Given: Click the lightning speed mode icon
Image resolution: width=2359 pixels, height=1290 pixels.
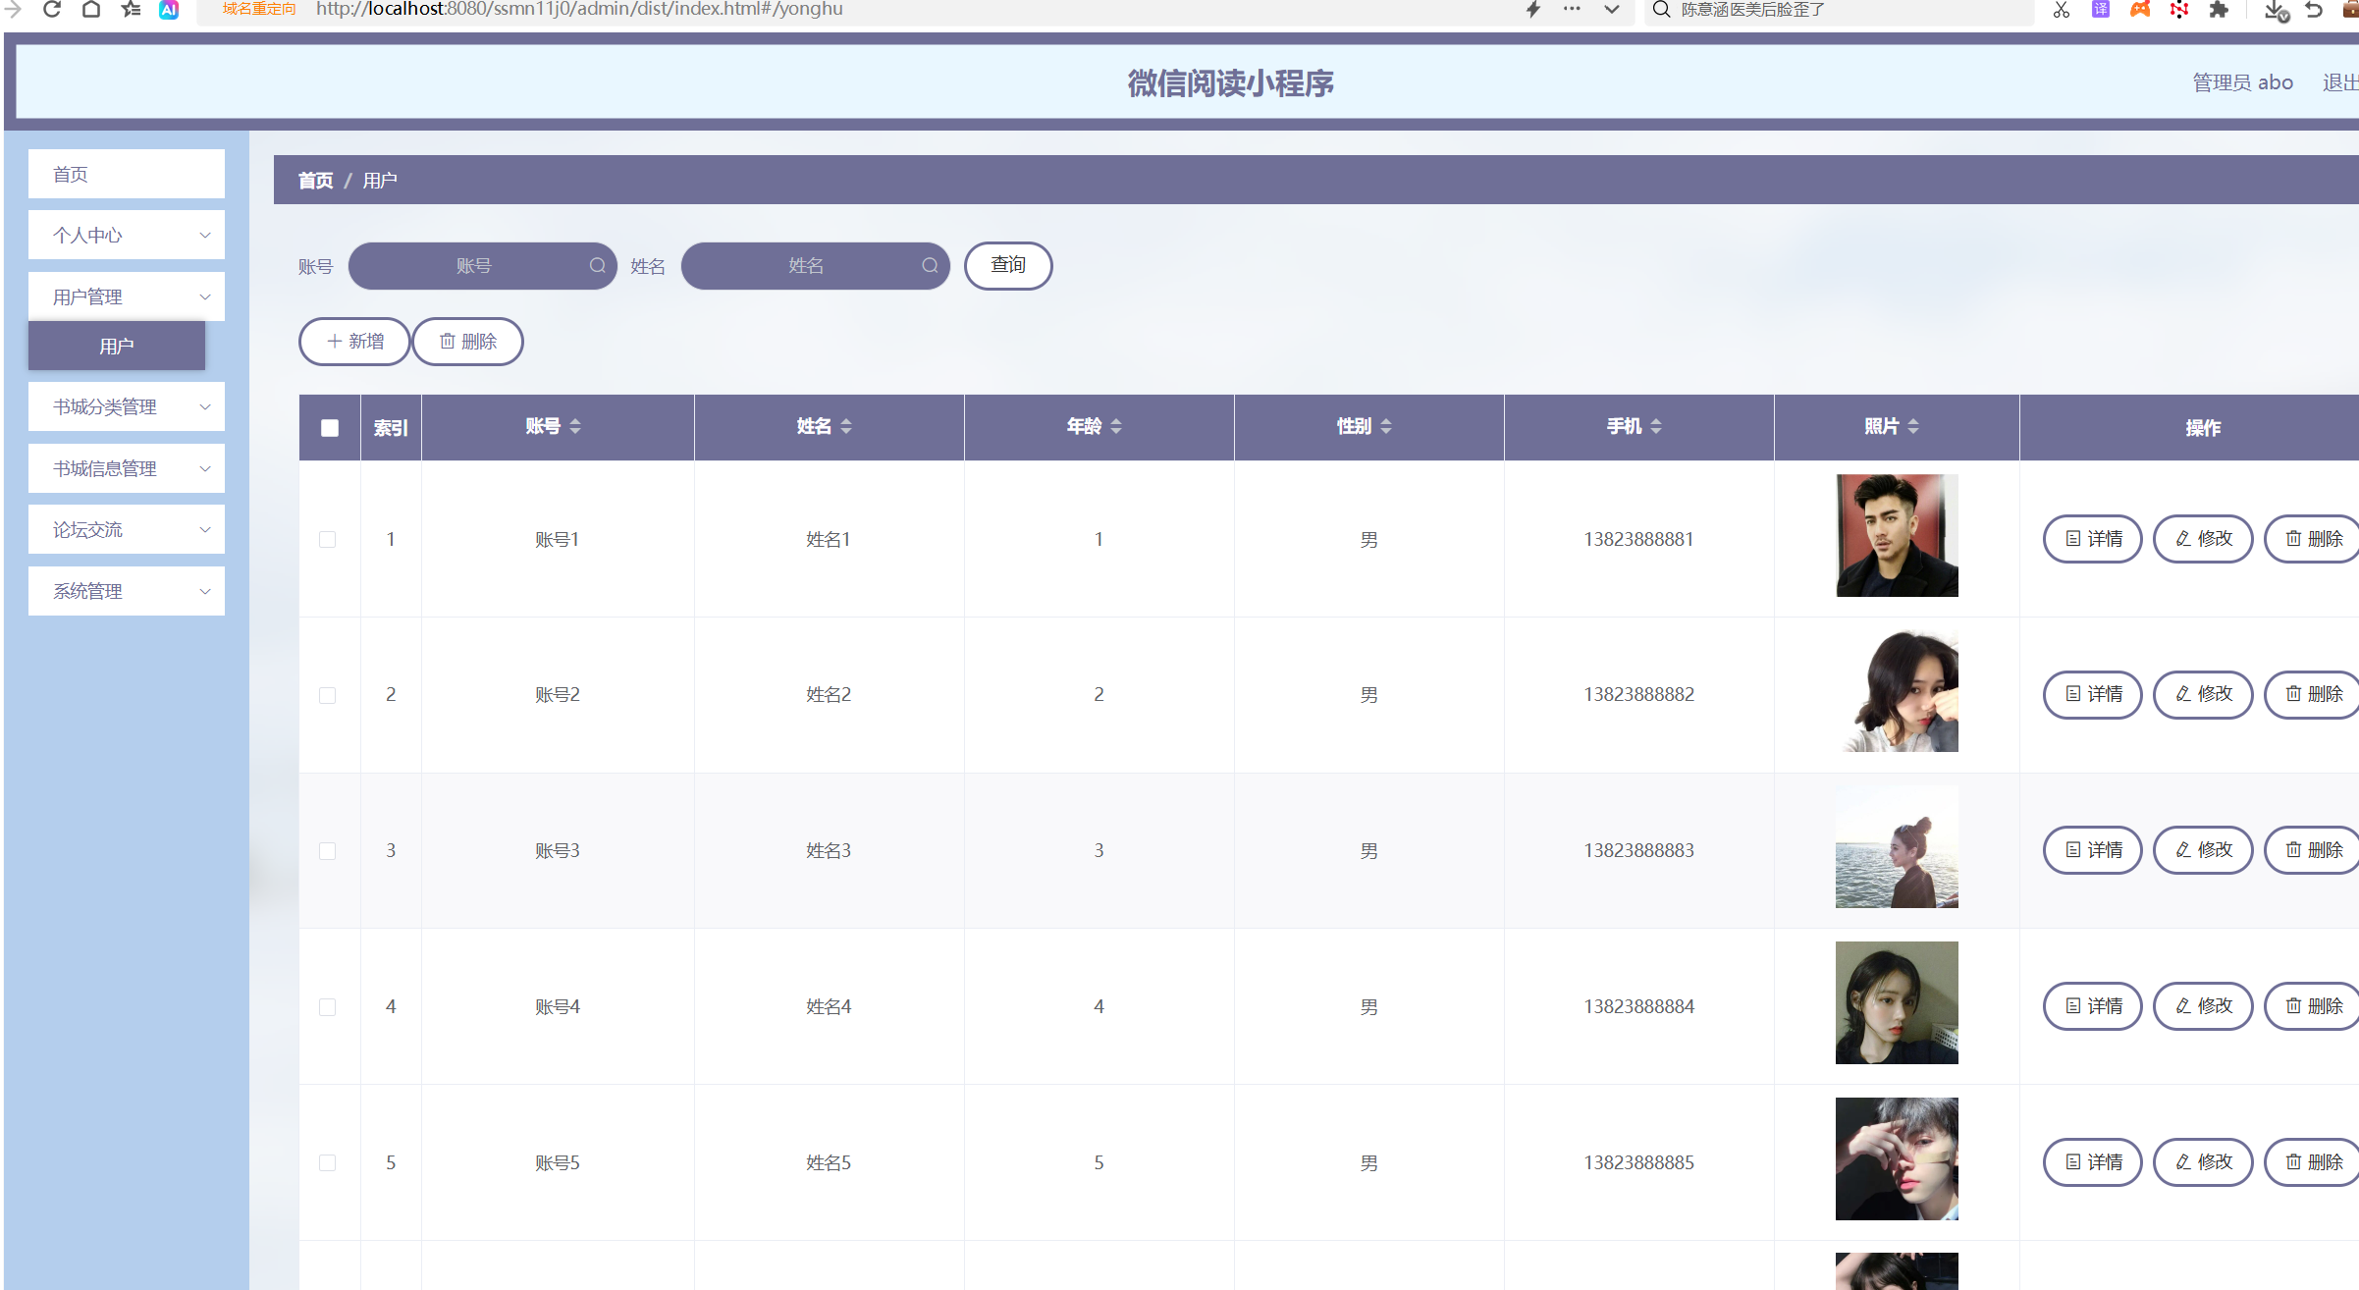Looking at the screenshot, I should (1532, 10).
